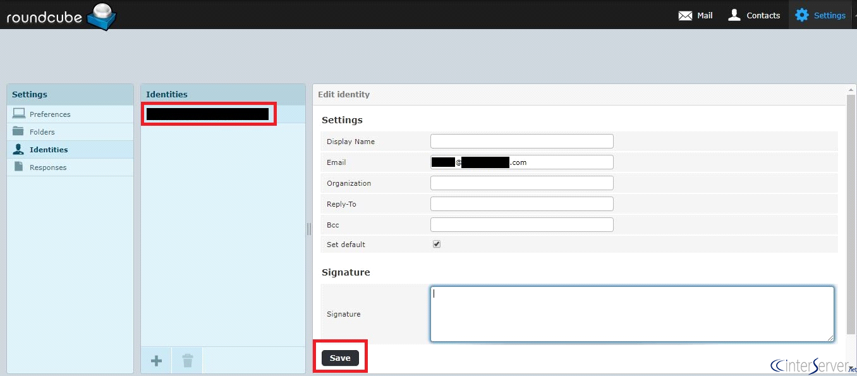Click the Contacts person icon

tap(734, 15)
